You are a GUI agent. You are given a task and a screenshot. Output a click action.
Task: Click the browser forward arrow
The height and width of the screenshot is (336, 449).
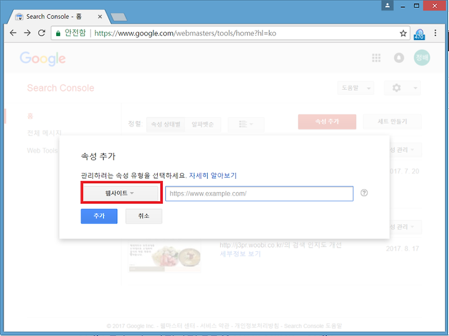[27, 33]
